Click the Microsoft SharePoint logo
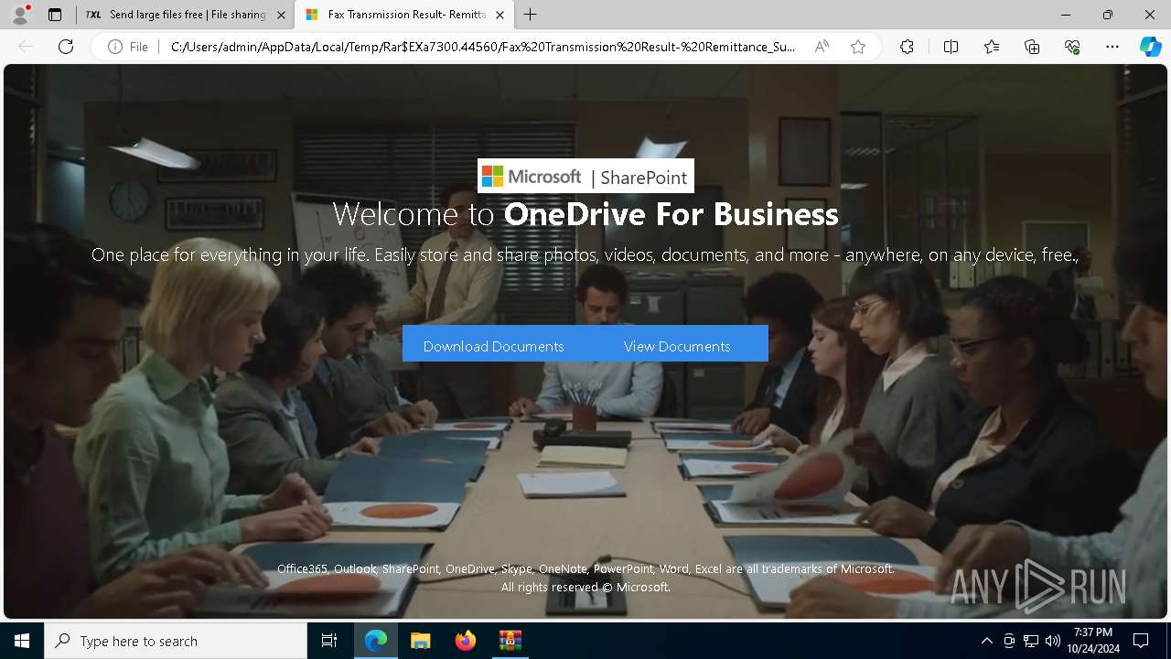The width and height of the screenshot is (1171, 659). 585,176
